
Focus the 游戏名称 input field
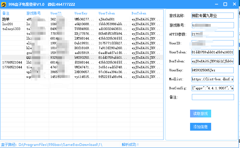(212, 16)
